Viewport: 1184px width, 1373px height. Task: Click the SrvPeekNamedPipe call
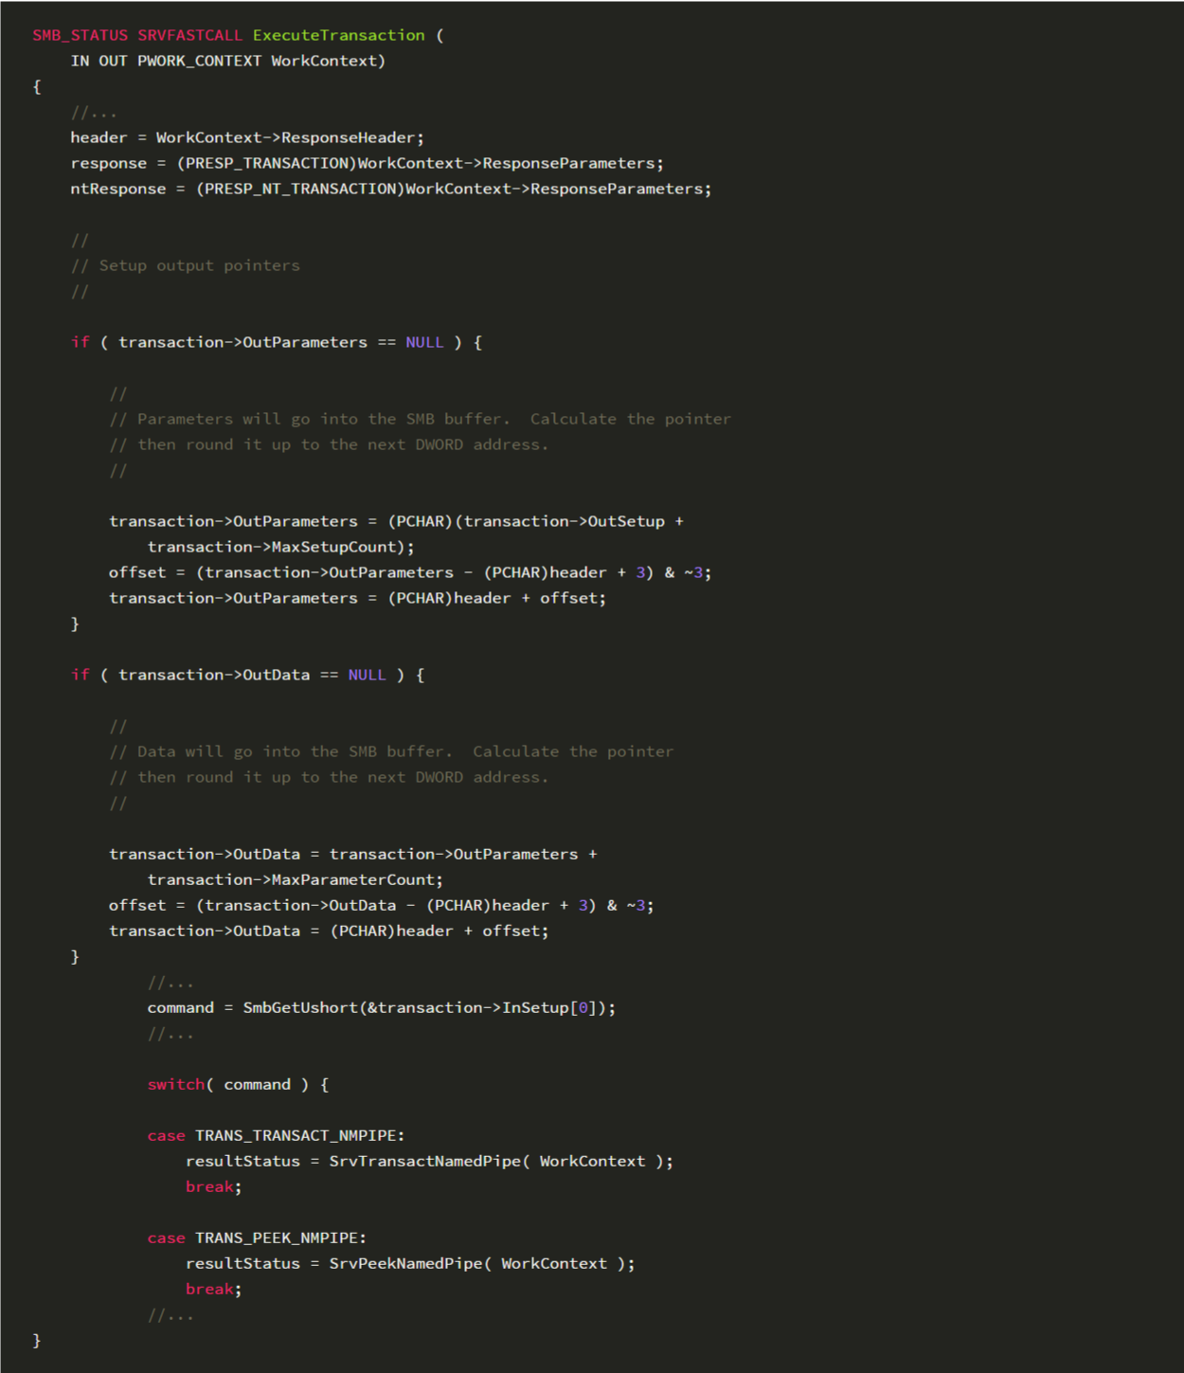coord(482,1263)
